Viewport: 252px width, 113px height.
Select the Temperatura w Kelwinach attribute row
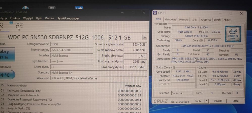coord(71,95)
